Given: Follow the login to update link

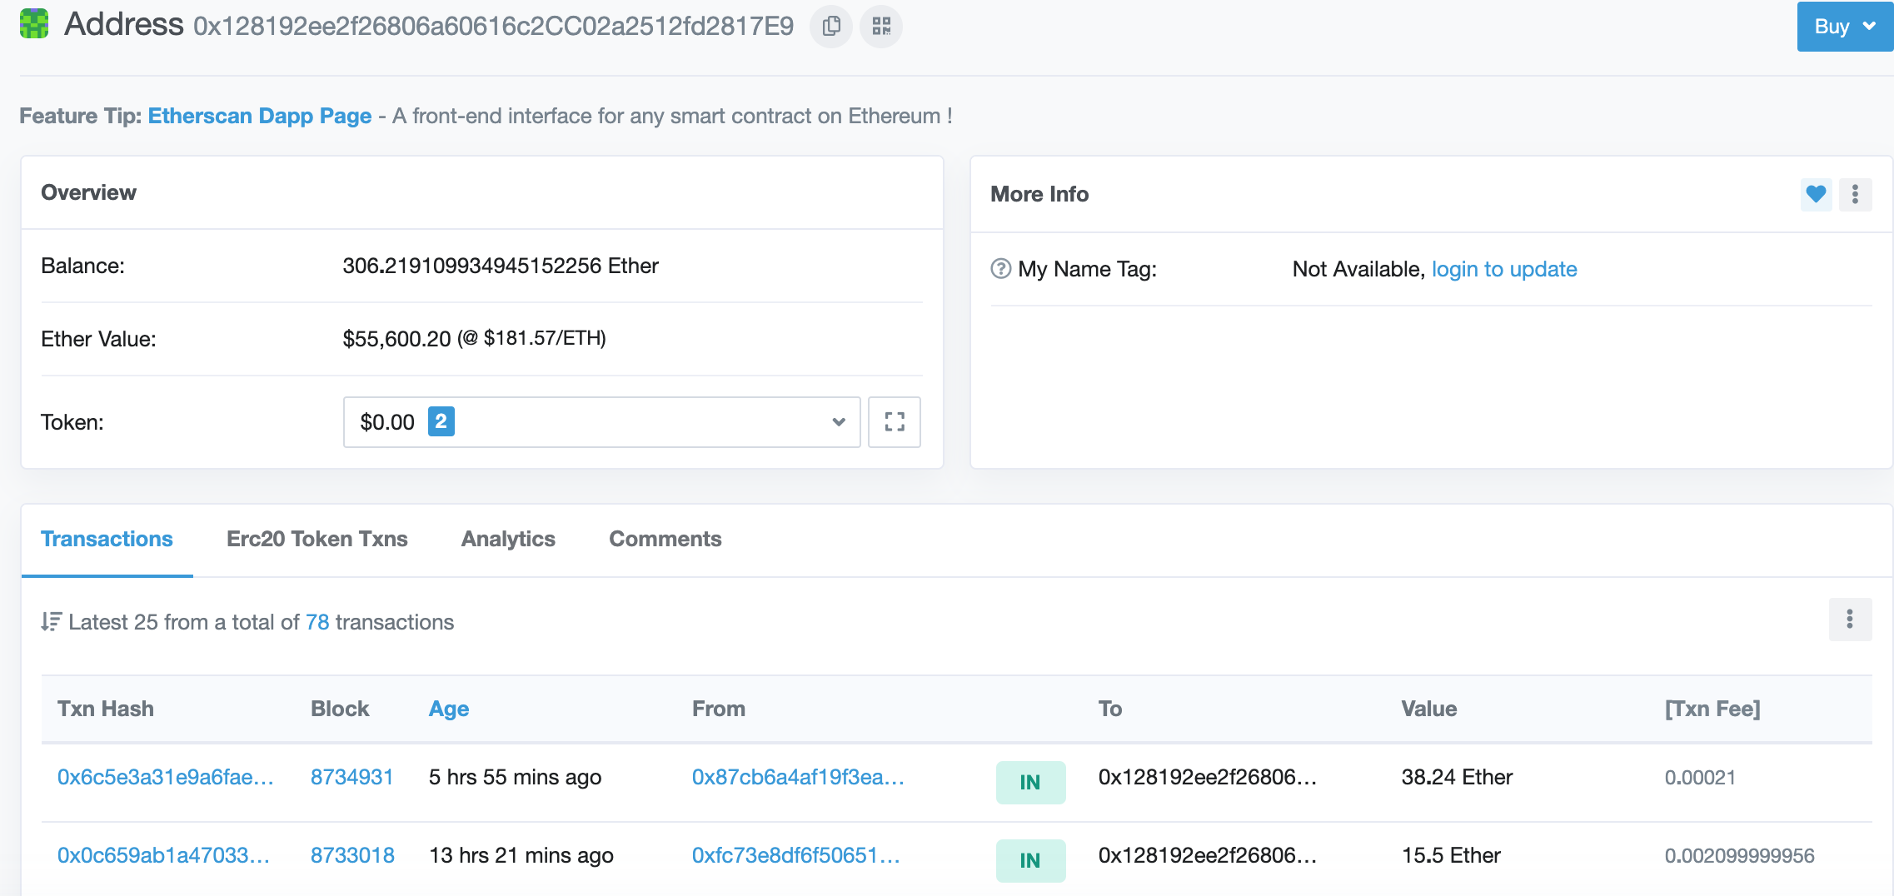Looking at the screenshot, I should (1504, 269).
